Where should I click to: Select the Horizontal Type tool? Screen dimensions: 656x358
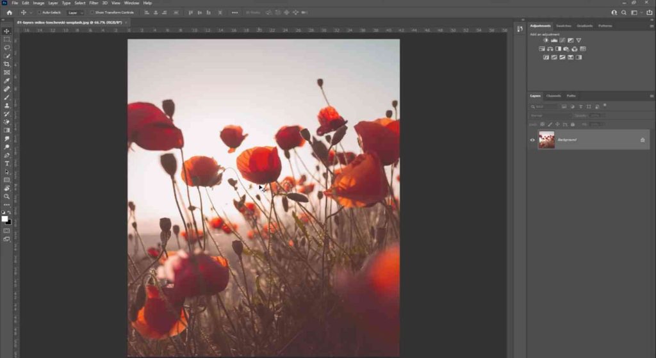coord(6,163)
